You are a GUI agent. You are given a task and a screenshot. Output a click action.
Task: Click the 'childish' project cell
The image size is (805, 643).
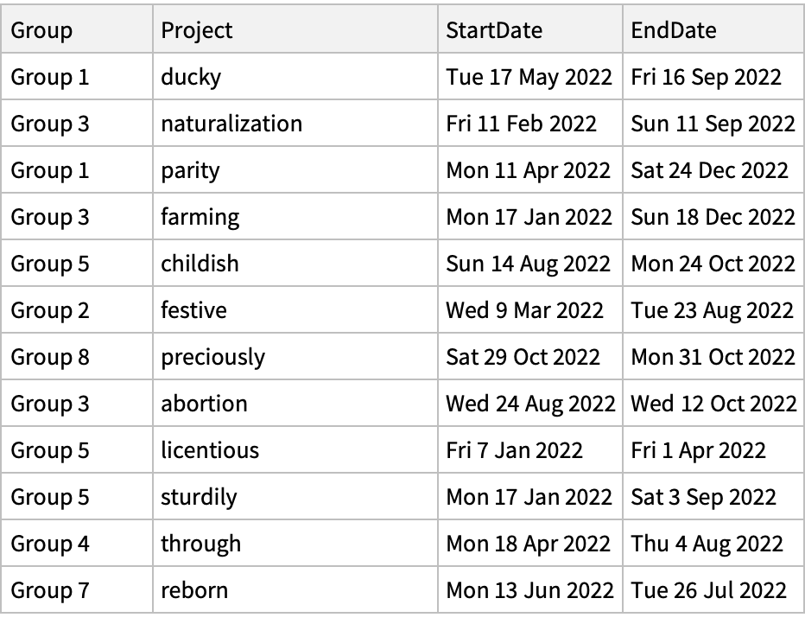pyautogui.click(x=200, y=264)
